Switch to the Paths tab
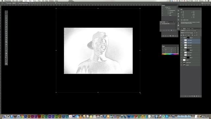The height and width of the screenshot is (119, 211). 192,29
